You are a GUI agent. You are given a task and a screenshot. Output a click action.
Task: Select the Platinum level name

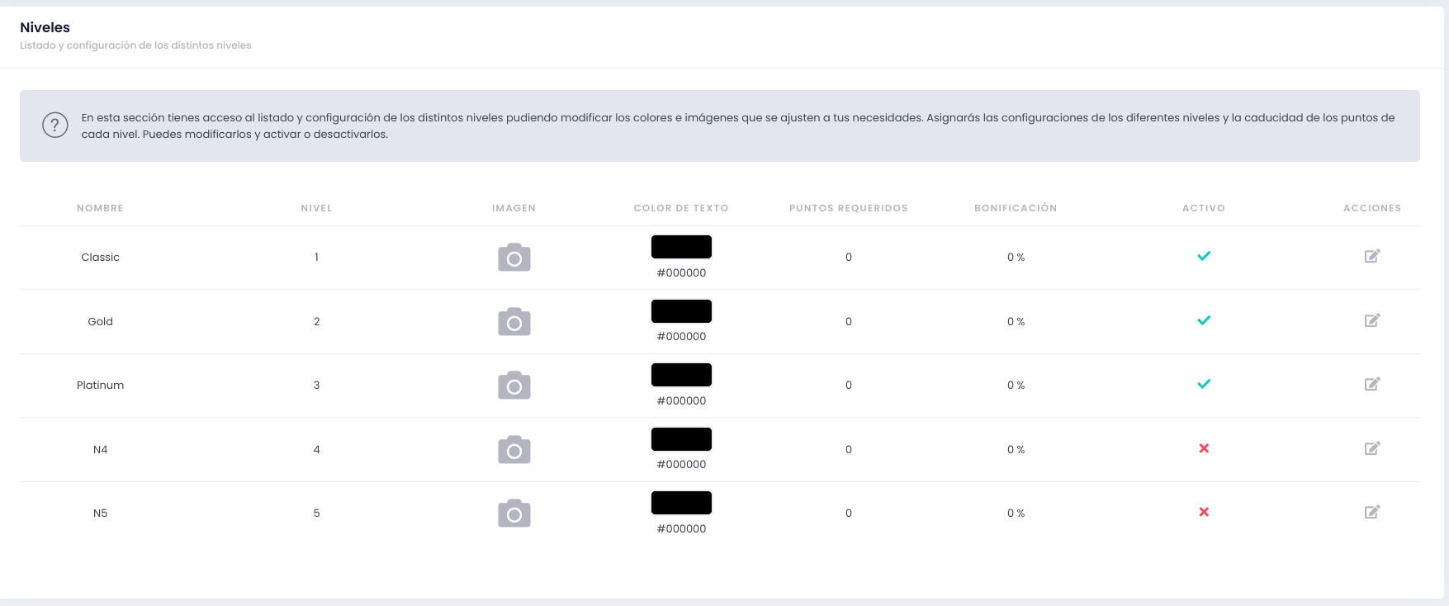(x=100, y=386)
